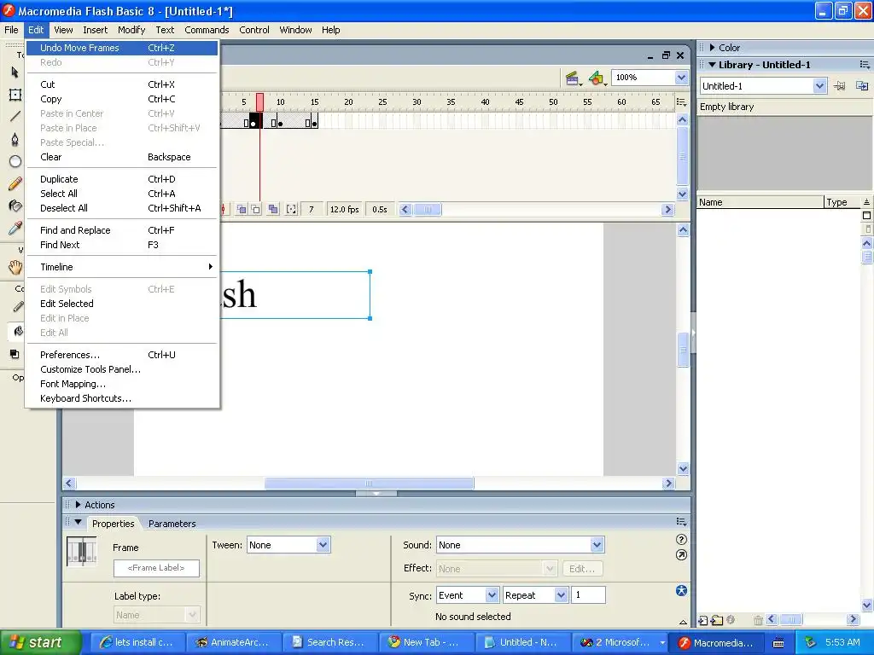Select the Ink Bottle tool

click(x=15, y=206)
